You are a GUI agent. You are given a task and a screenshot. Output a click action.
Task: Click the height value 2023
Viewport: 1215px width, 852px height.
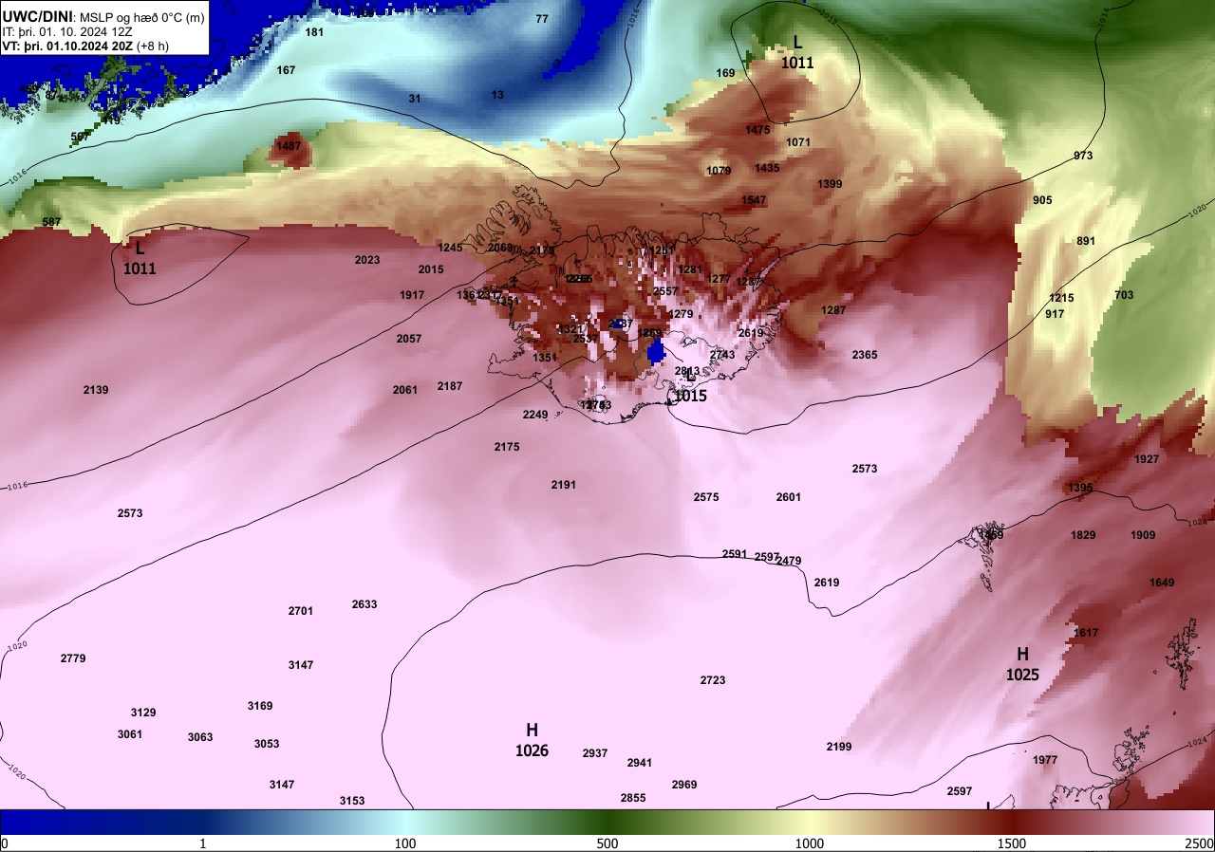coord(367,260)
